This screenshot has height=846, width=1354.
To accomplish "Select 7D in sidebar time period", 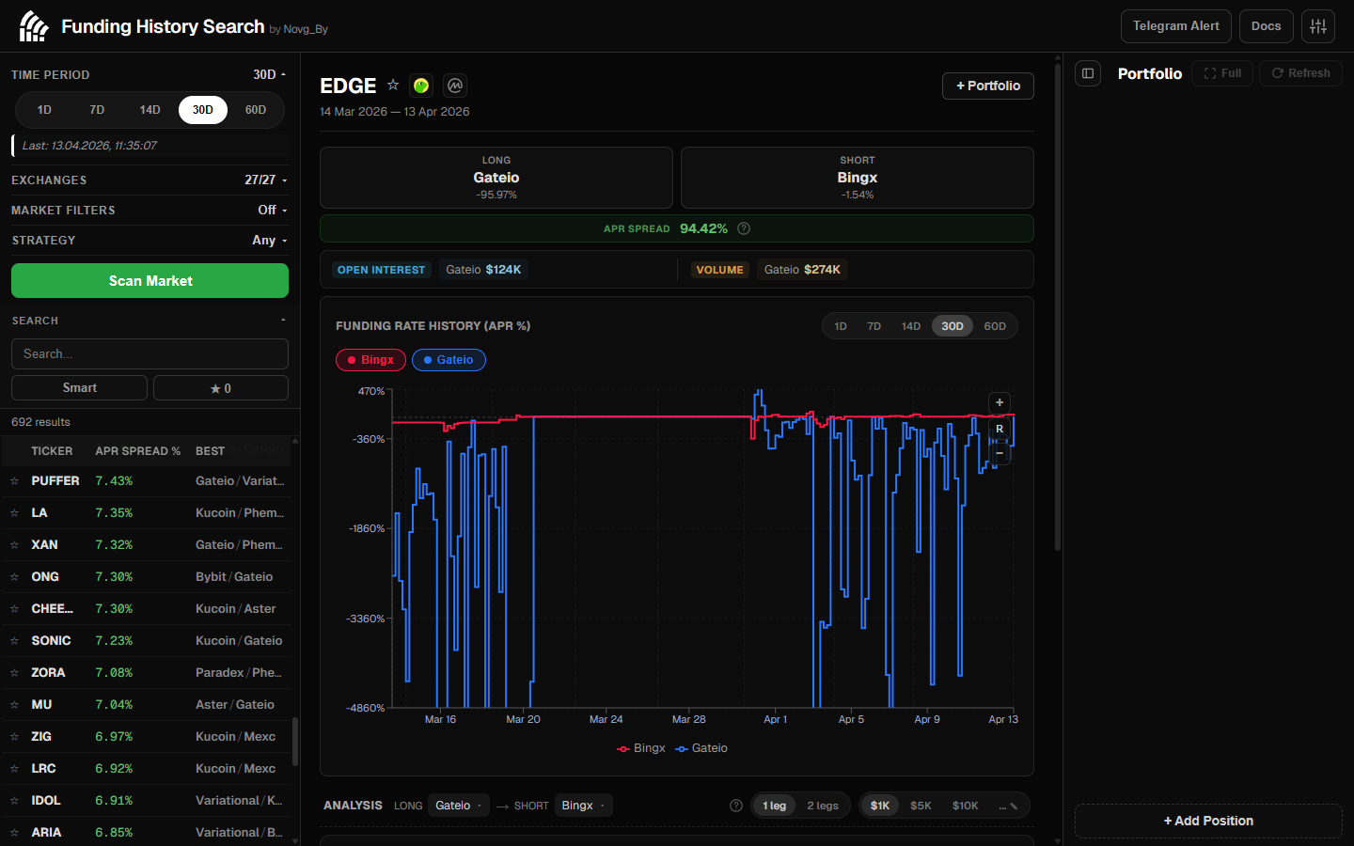I will pyautogui.click(x=97, y=110).
